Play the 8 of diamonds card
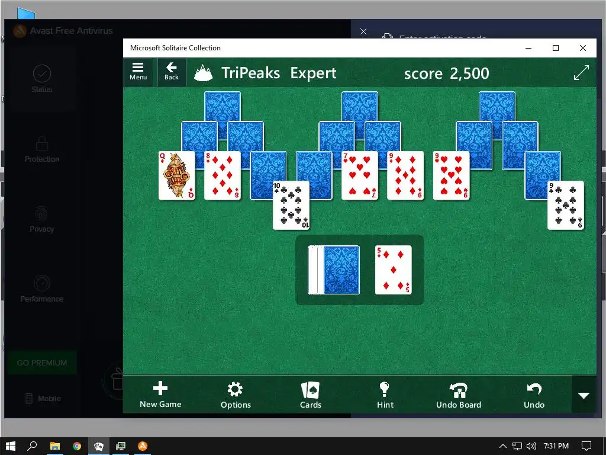Image resolution: width=606 pixels, height=455 pixels. [x=223, y=175]
